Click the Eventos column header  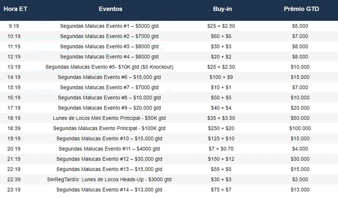[x=111, y=9]
